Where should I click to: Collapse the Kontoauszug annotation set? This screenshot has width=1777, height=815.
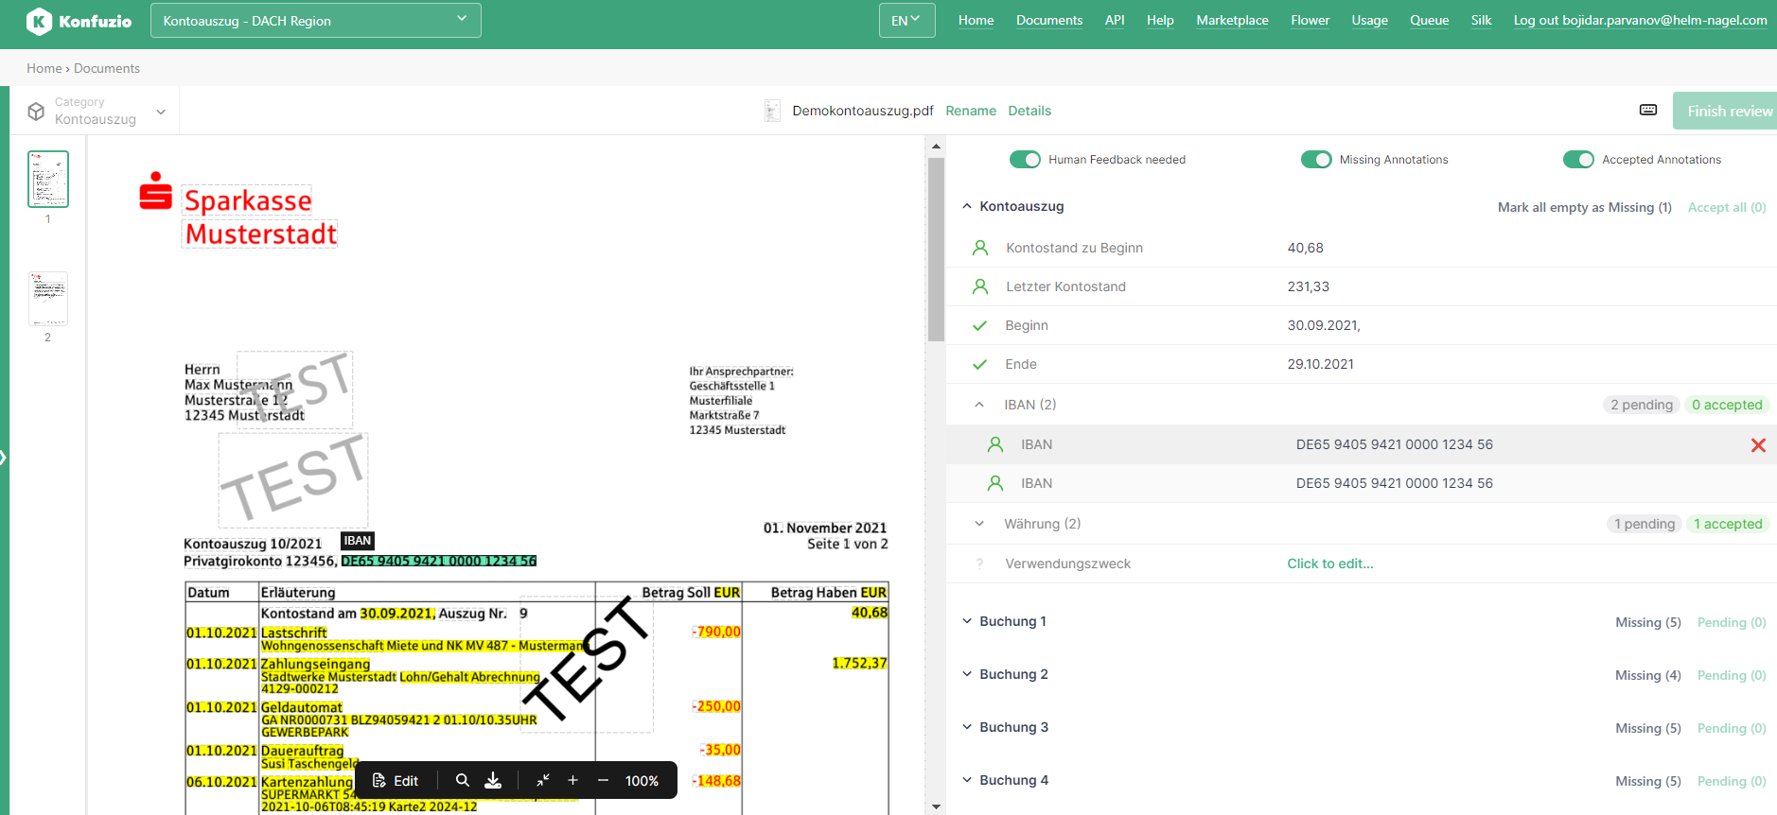pyautogui.click(x=967, y=206)
